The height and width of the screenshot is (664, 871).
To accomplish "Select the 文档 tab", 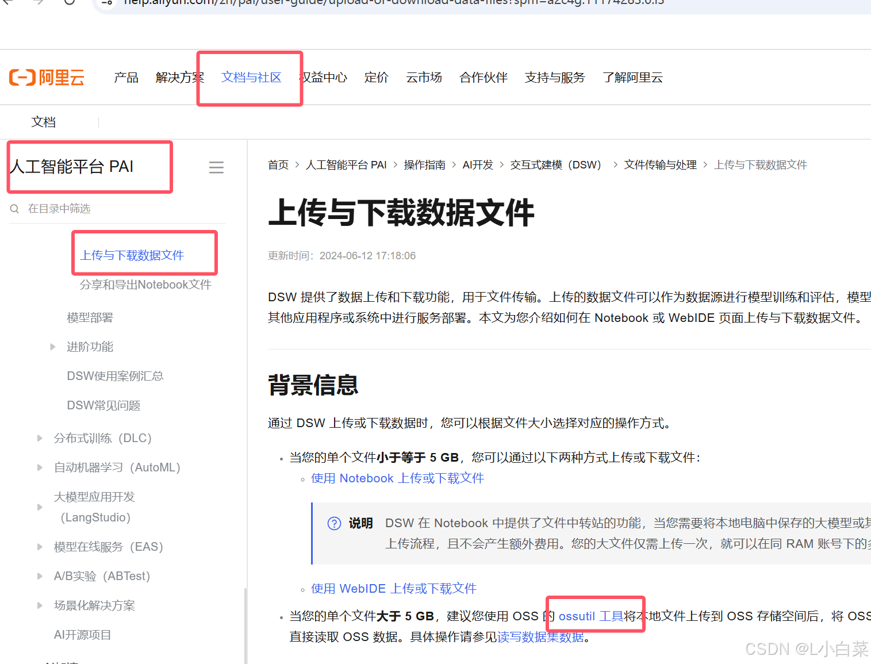I will point(44,122).
